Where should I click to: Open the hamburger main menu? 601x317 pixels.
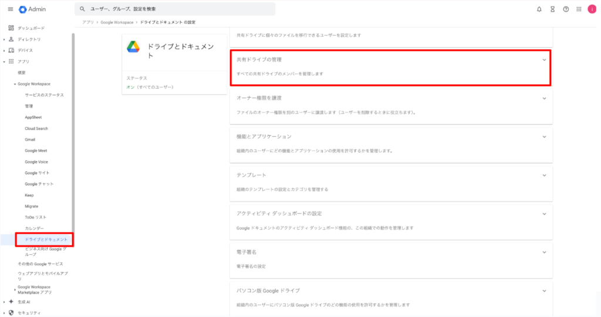[x=10, y=9]
